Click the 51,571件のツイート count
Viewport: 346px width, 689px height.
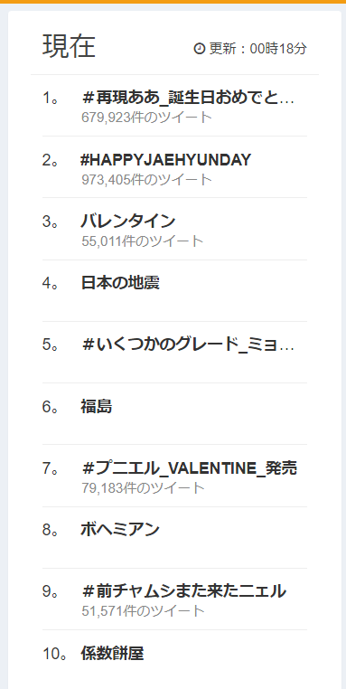143,610
